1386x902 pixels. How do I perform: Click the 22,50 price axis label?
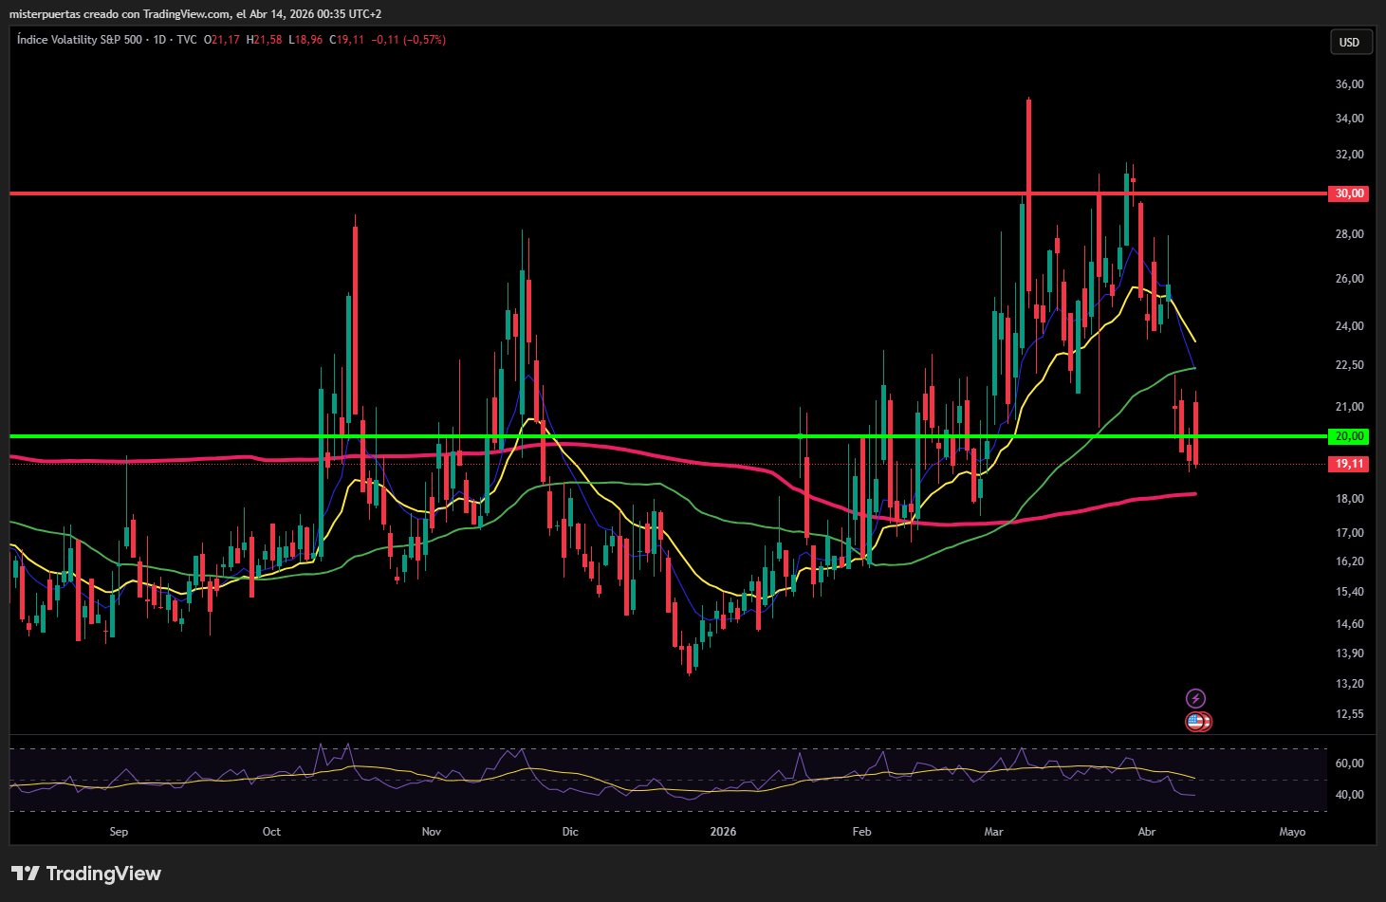[x=1349, y=365]
